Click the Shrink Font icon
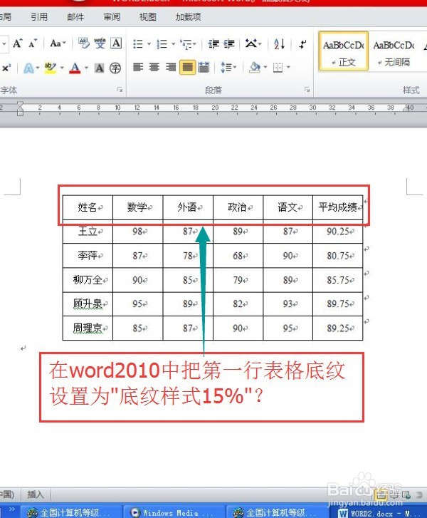The width and height of the screenshot is (427, 518). (33, 43)
